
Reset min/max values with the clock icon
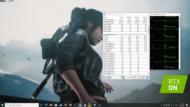pos(134,77)
